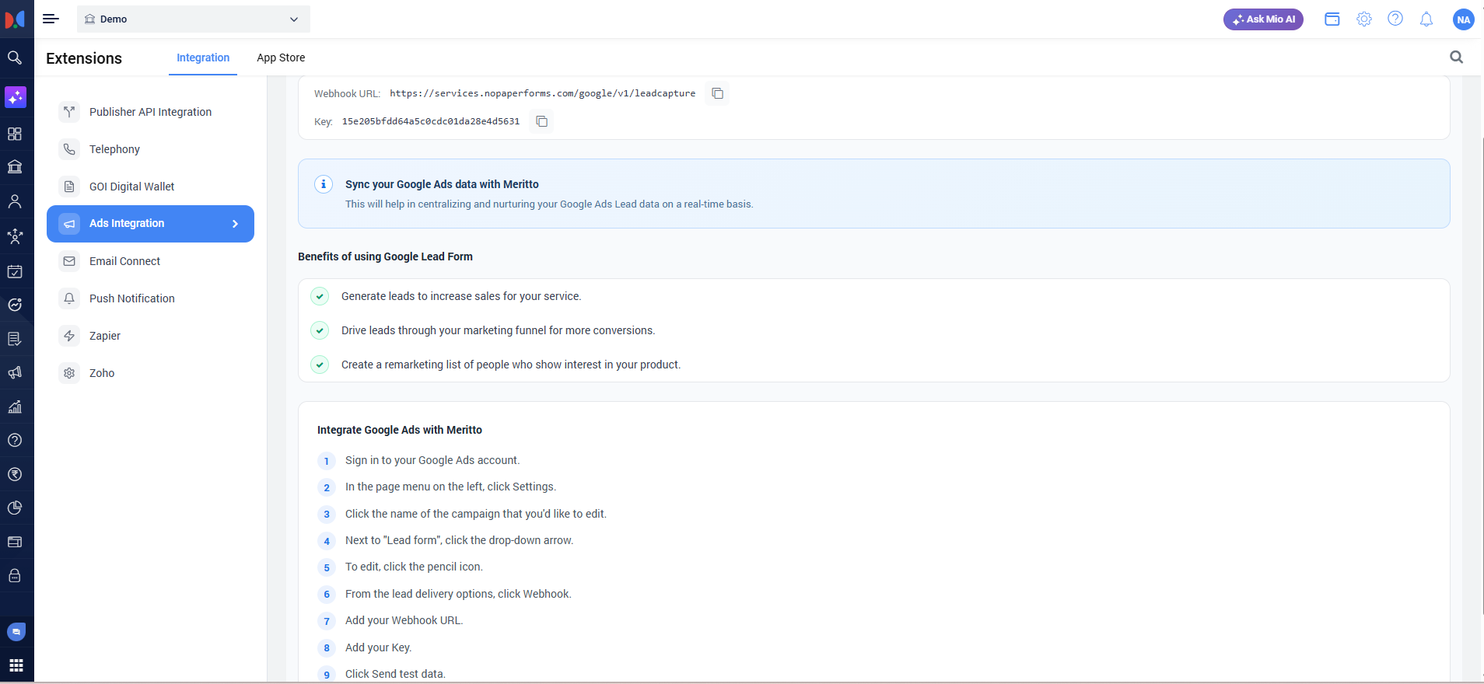
Task: Click 'Create a remarketing list' benefit text
Action: click(511, 365)
